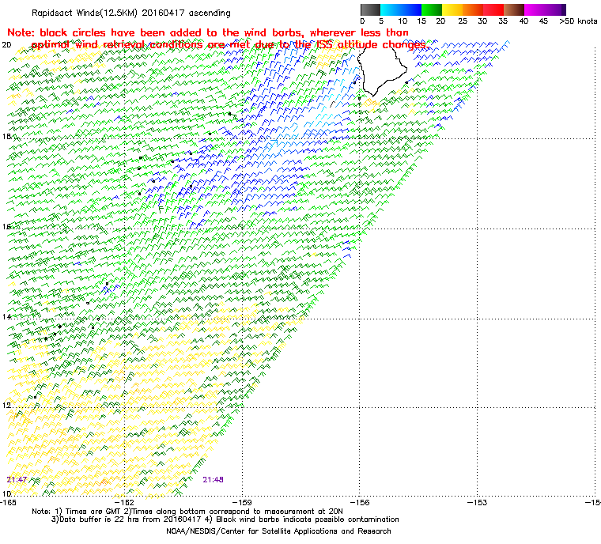Click the red note about black circles
Screen dimensions: 601x544
217,39
